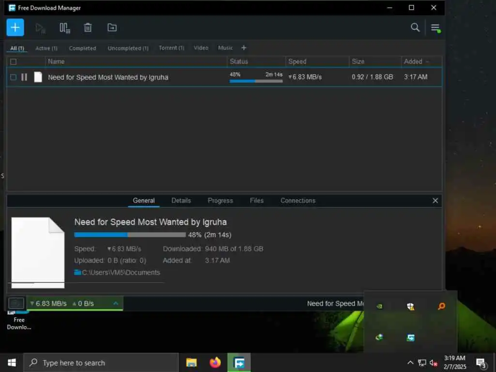Click the Free Download Manager title logo
This screenshot has width=496, height=372.
point(12,8)
